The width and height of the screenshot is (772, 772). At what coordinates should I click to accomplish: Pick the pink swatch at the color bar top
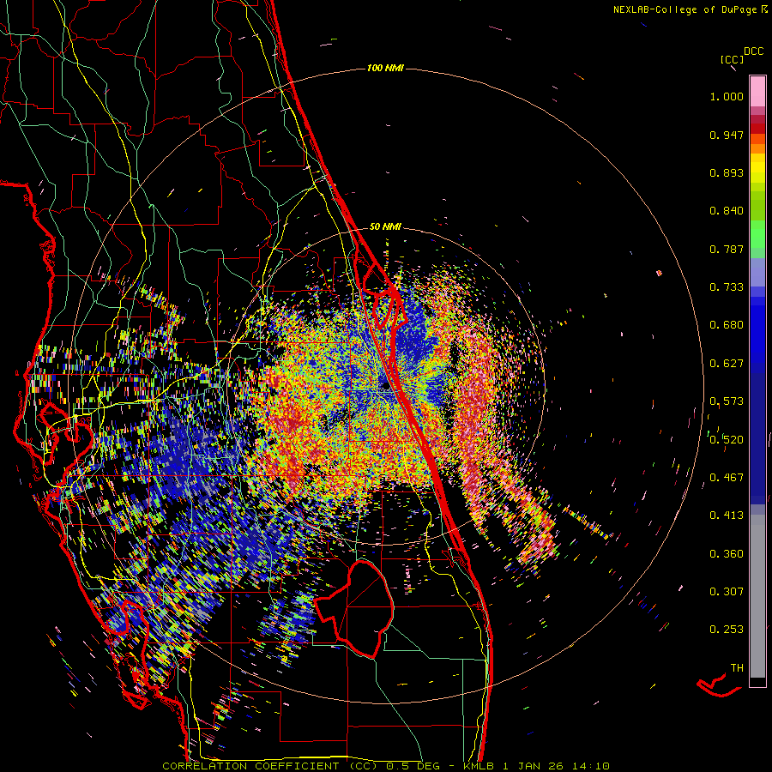tap(757, 91)
